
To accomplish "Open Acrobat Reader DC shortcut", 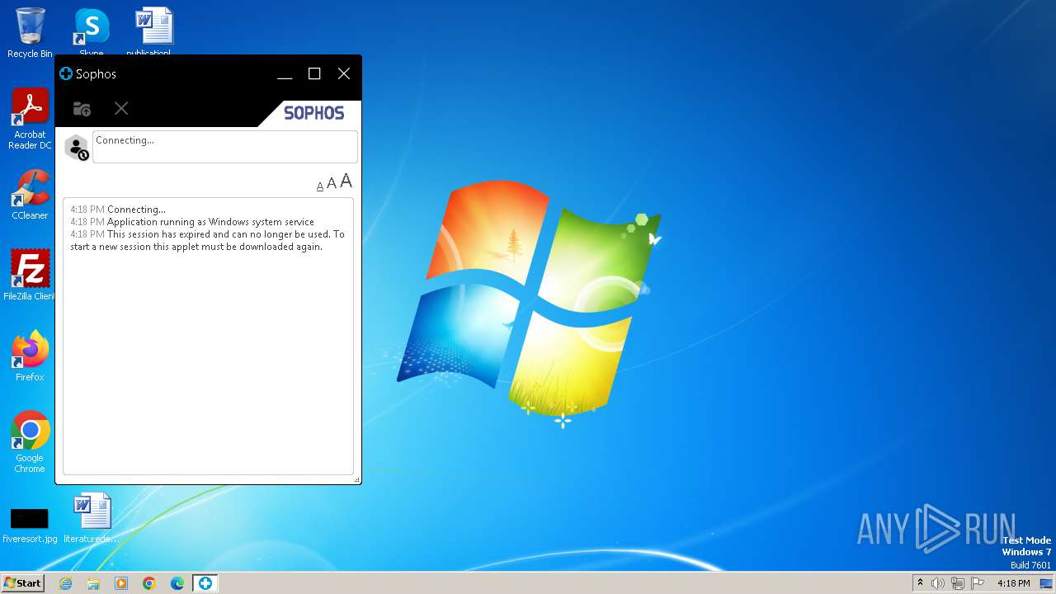I will tap(30, 119).
